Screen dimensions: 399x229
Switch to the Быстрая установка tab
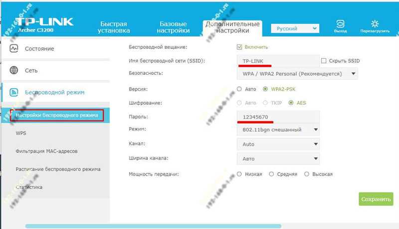[114, 27]
